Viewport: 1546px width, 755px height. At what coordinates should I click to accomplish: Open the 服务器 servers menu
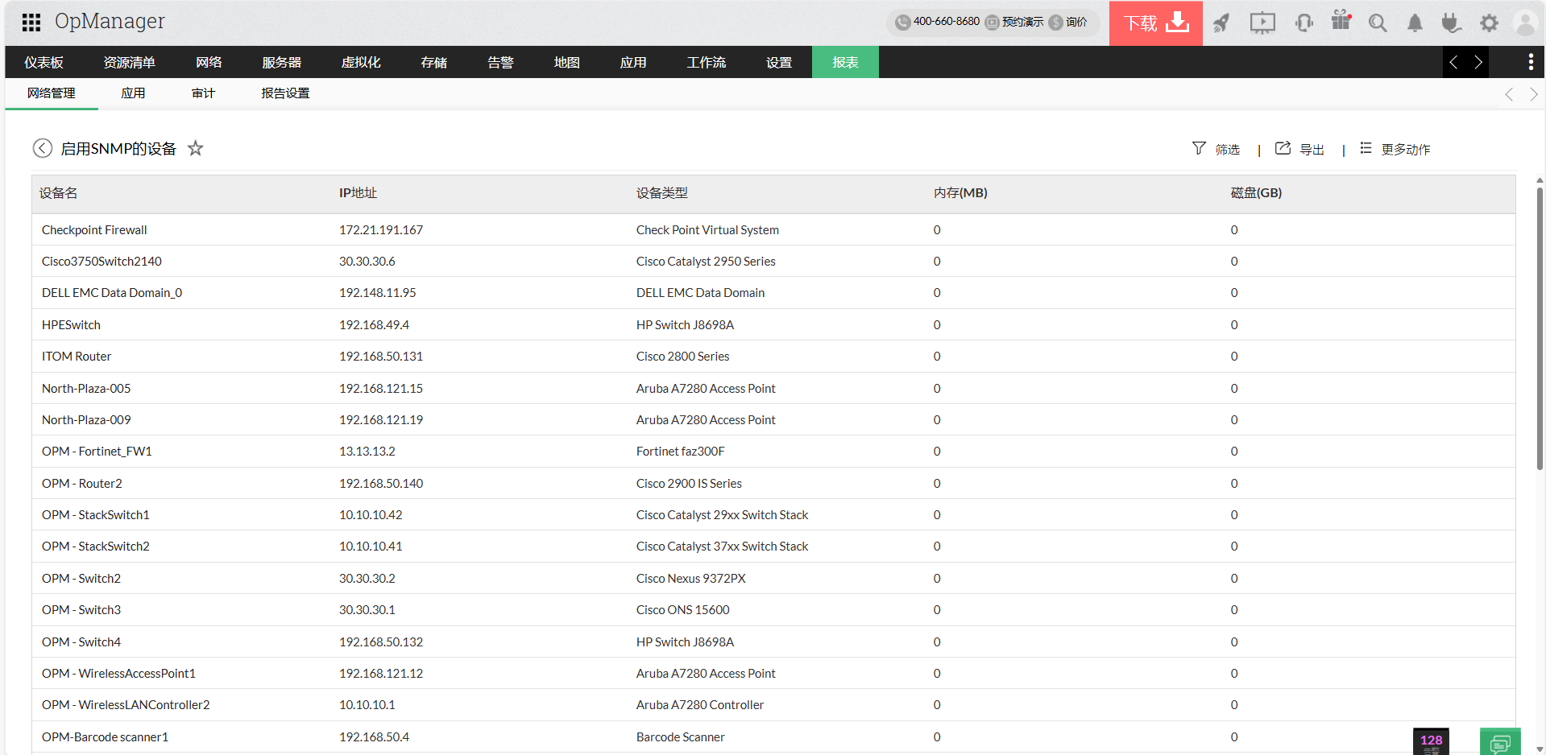point(281,62)
